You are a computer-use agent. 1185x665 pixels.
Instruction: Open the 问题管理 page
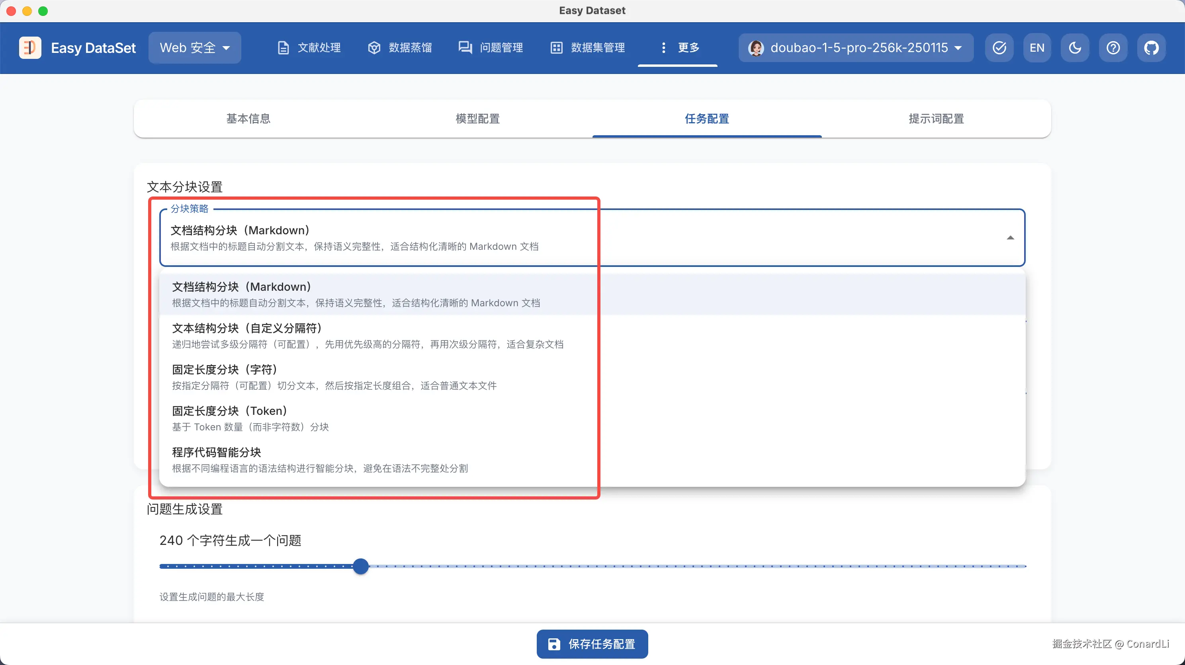[x=491, y=48]
